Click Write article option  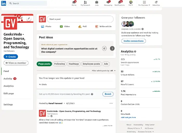click(103, 26)
